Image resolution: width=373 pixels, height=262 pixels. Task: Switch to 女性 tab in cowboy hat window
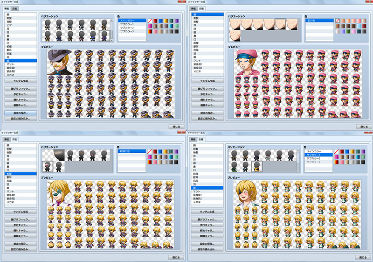[x=15, y=8]
